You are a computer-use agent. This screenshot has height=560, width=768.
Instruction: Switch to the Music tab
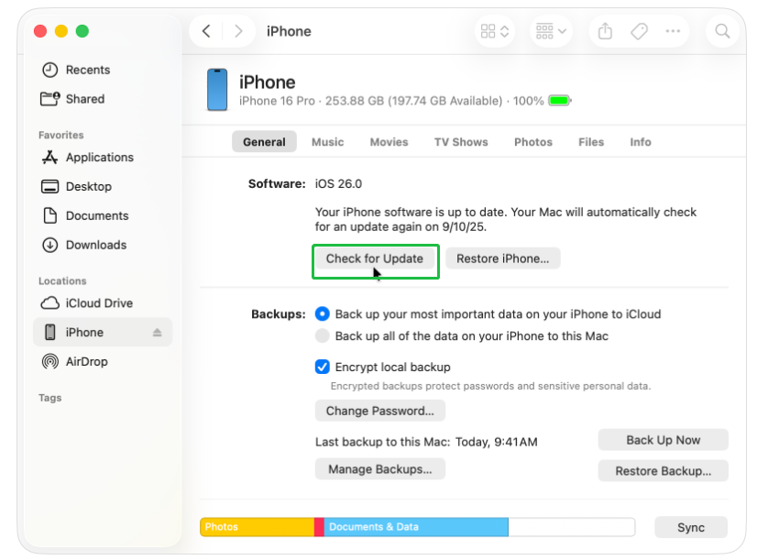pos(328,142)
